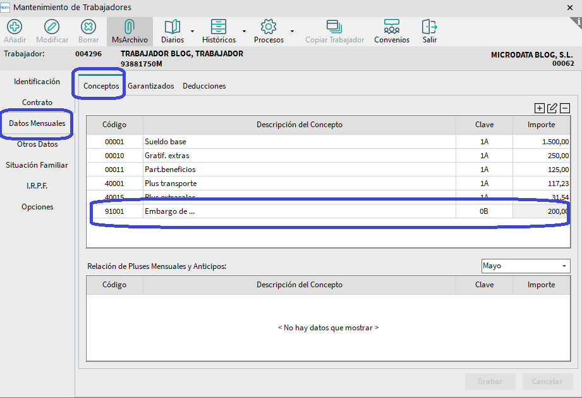Click the Grabar button
The width and height of the screenshot is (582, 398).
coord(490,382)
